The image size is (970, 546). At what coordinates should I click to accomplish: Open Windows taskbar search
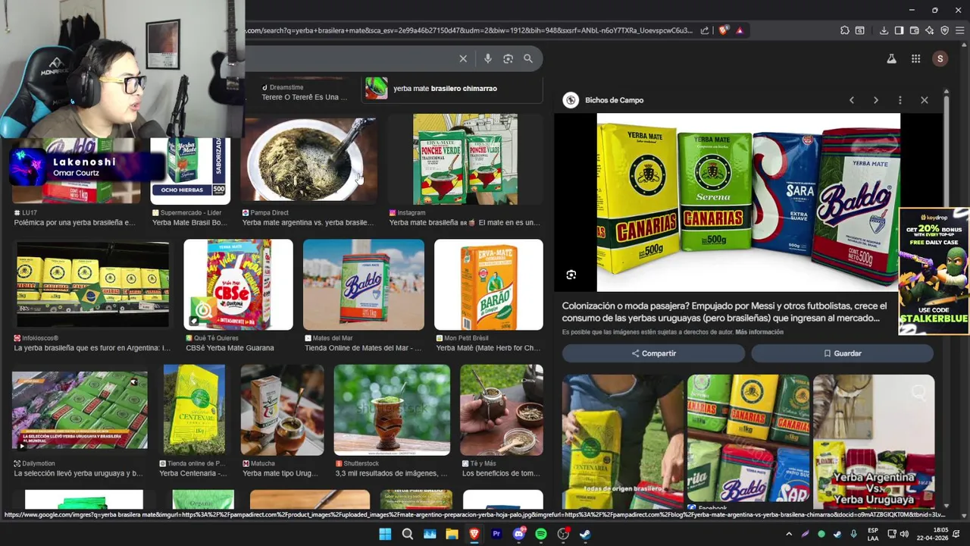(x=408, y=534)
